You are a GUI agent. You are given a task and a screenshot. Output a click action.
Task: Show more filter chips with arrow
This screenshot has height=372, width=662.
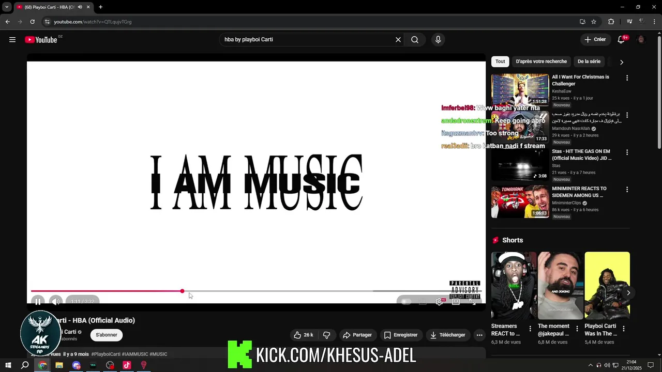622,62
